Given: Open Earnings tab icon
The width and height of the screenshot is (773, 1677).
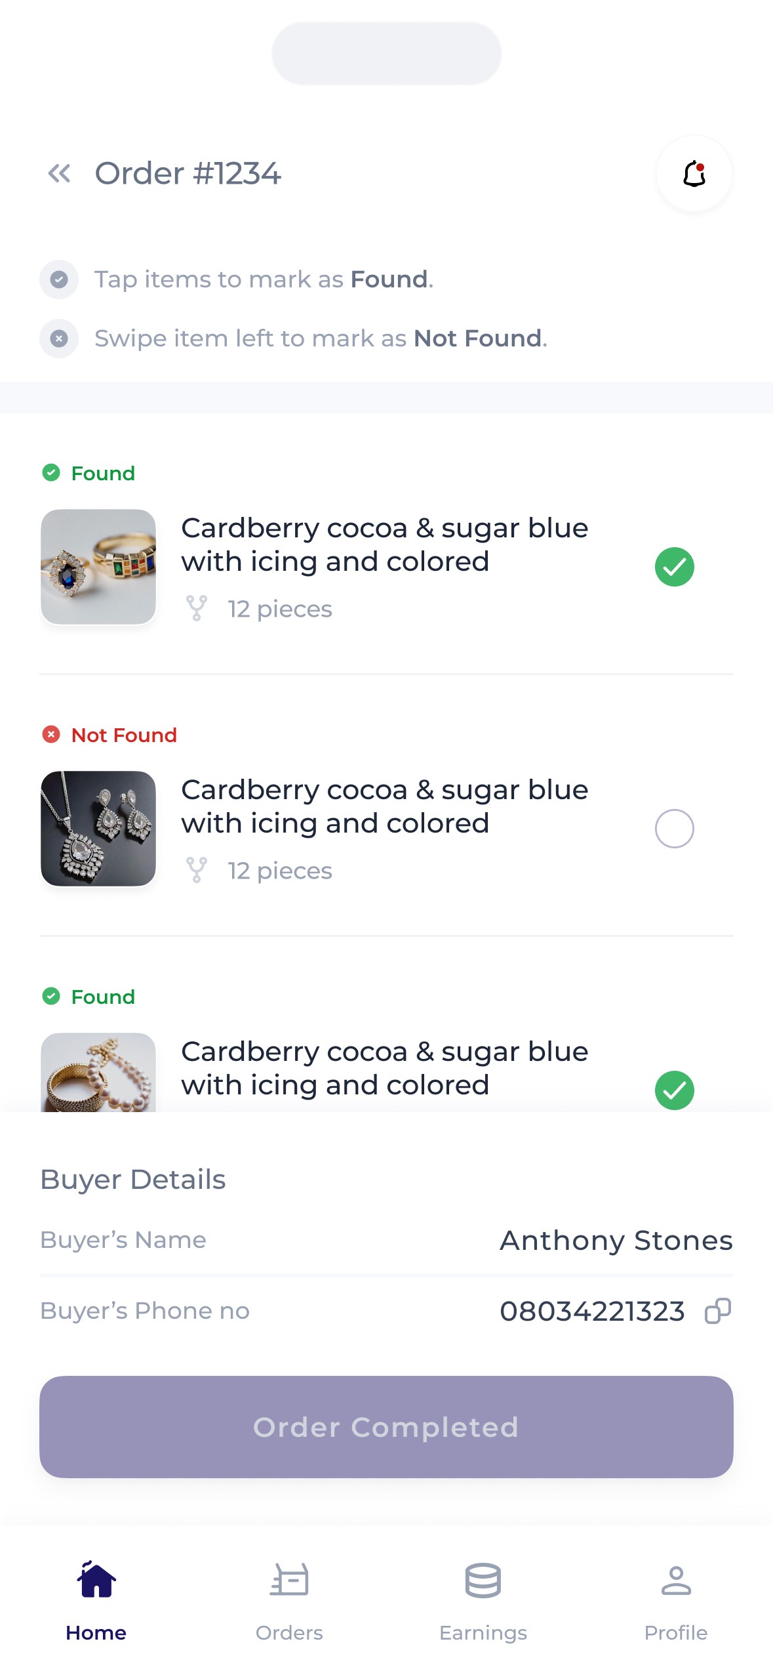Looking at the screenshot, I should (x=483, y=1580).
